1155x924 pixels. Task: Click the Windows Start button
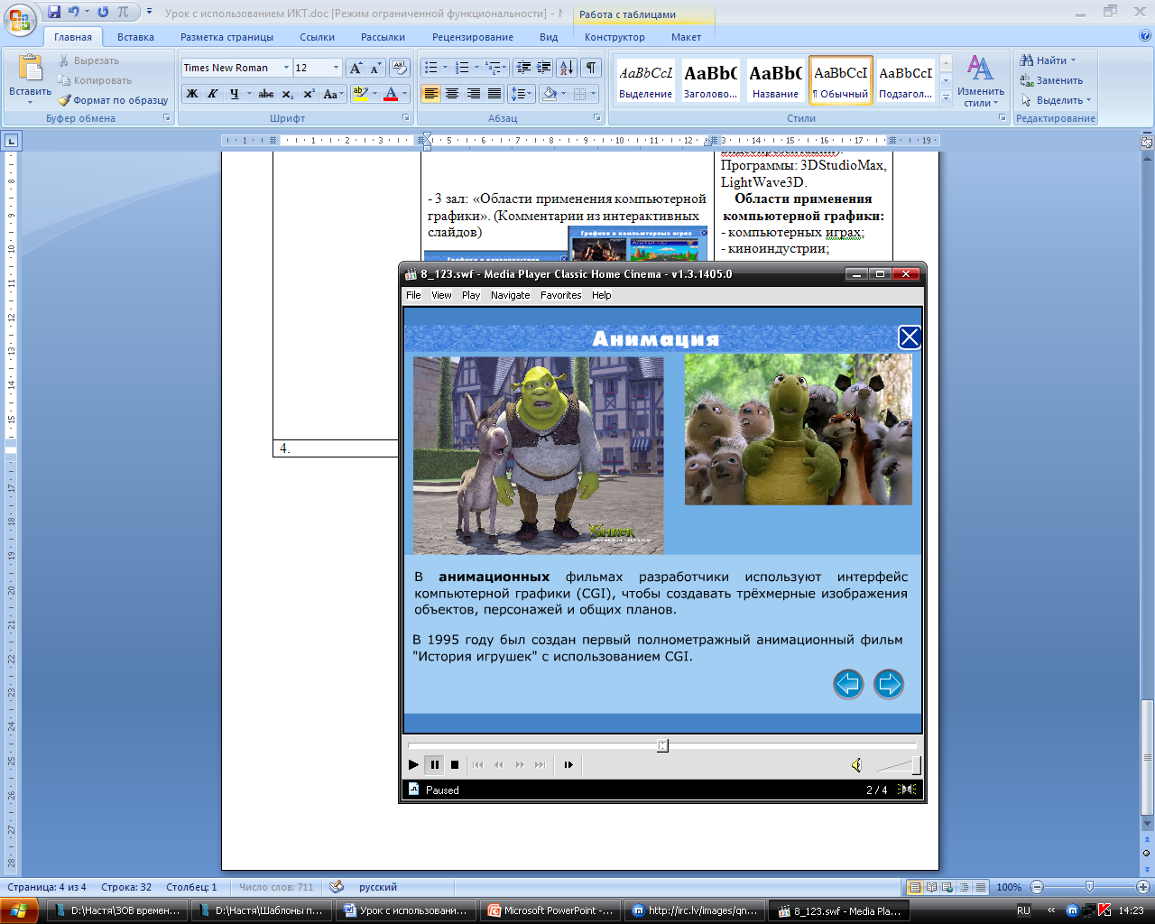(x=19, y=910)
